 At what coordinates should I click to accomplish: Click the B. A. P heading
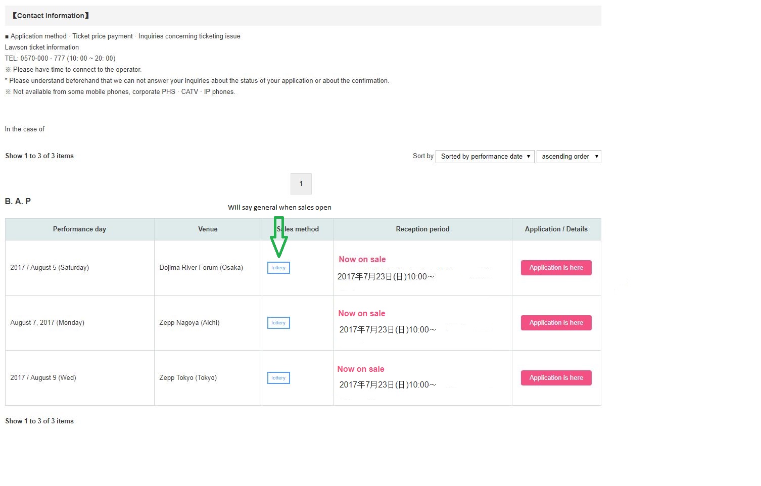(18, 202)
